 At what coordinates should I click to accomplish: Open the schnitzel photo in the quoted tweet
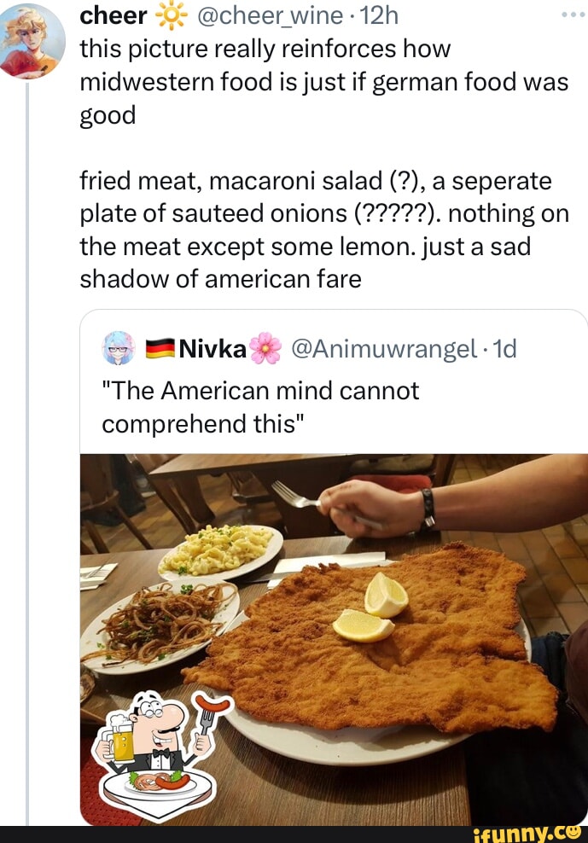[334, 639]
